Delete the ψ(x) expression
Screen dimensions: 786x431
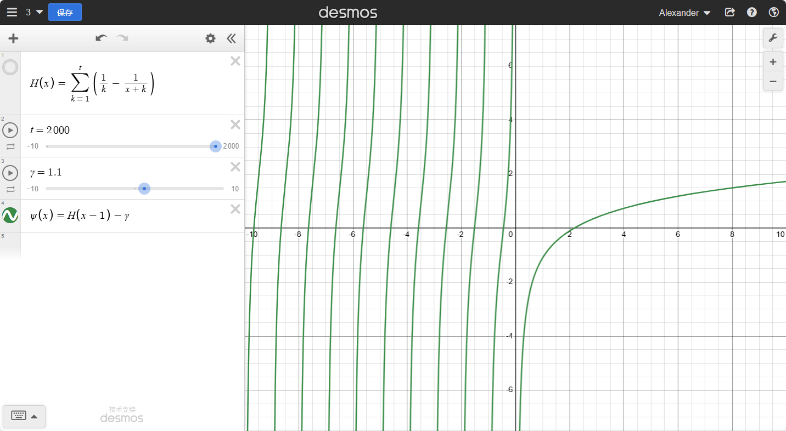pos(235,209)
